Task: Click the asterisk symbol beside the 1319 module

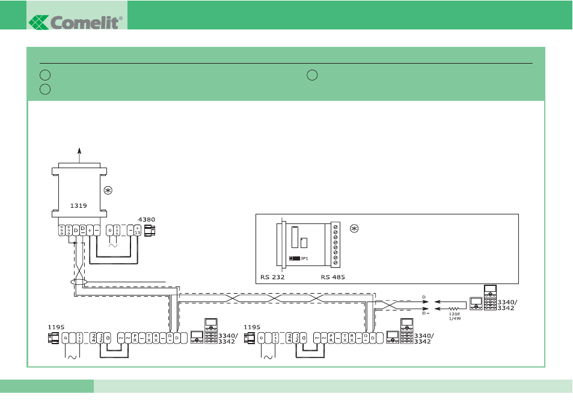Action: click(108, 190)
